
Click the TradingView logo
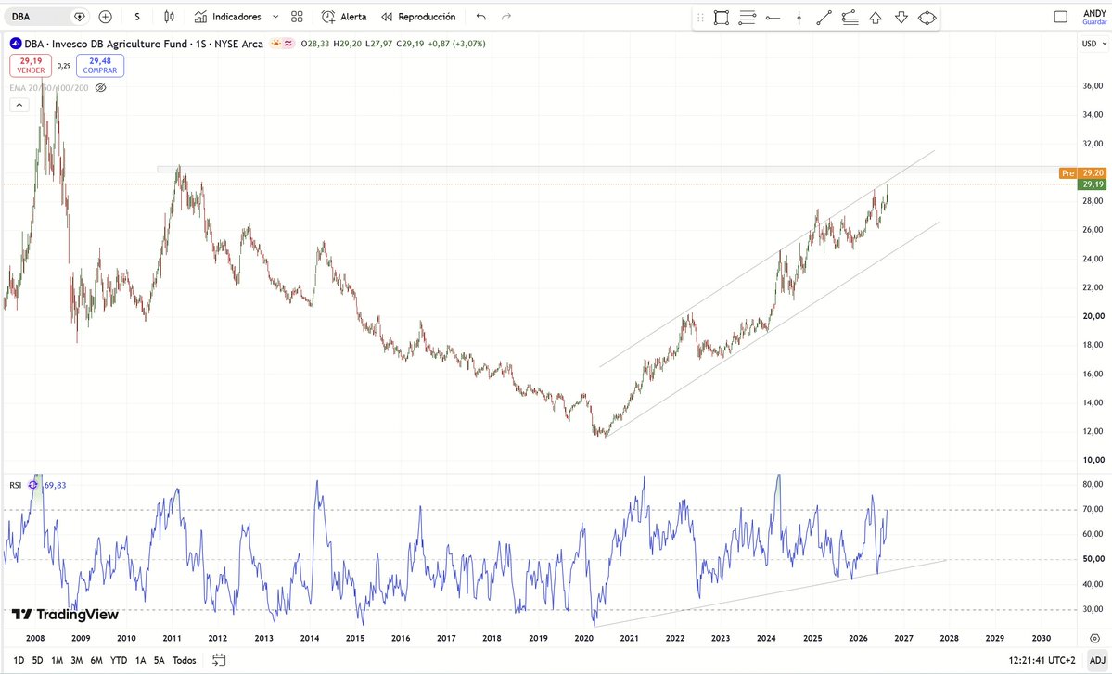(65, 615)
